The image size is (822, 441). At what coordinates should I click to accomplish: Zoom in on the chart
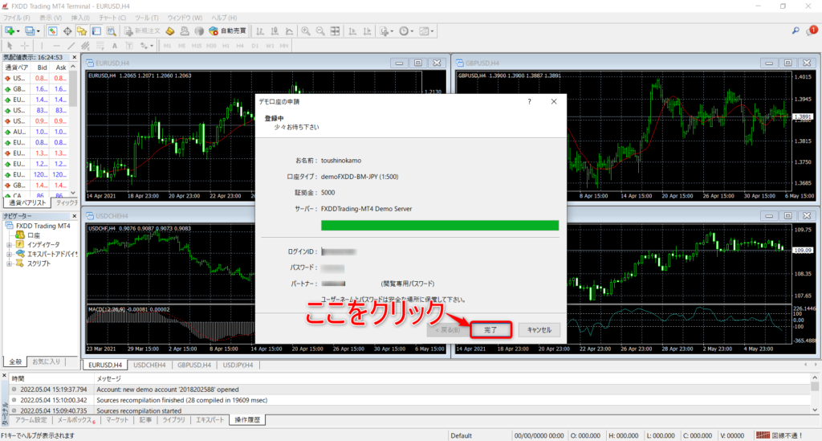pos(306,31)
